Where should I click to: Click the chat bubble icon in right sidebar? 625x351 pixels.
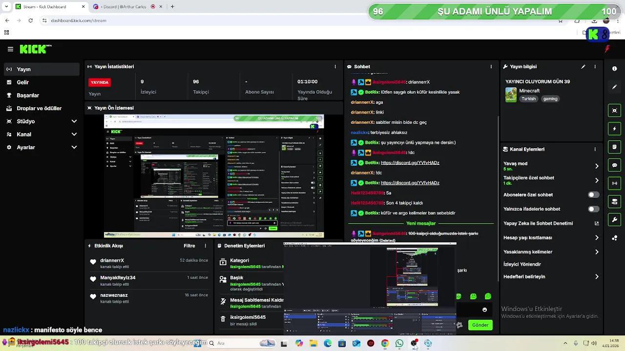tap(614, 165)
